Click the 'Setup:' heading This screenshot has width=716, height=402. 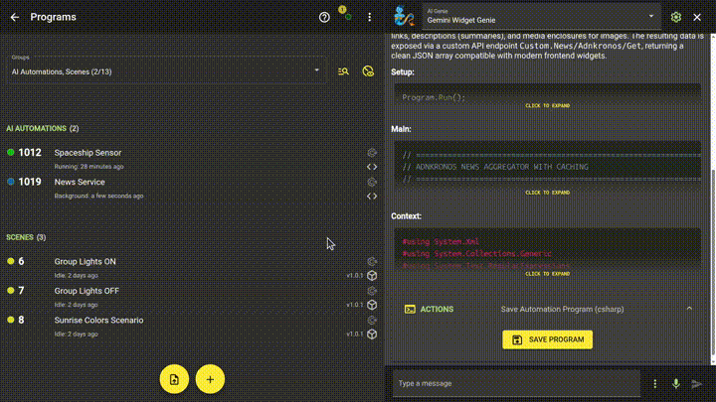coord(403,72)
